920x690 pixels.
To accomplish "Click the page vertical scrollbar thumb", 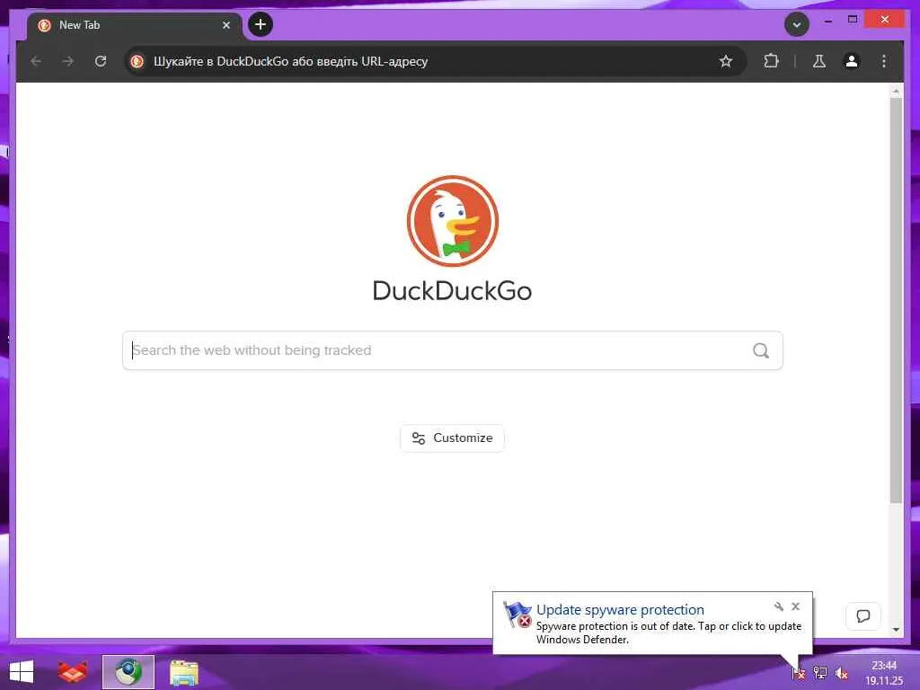I will [896, 299].
